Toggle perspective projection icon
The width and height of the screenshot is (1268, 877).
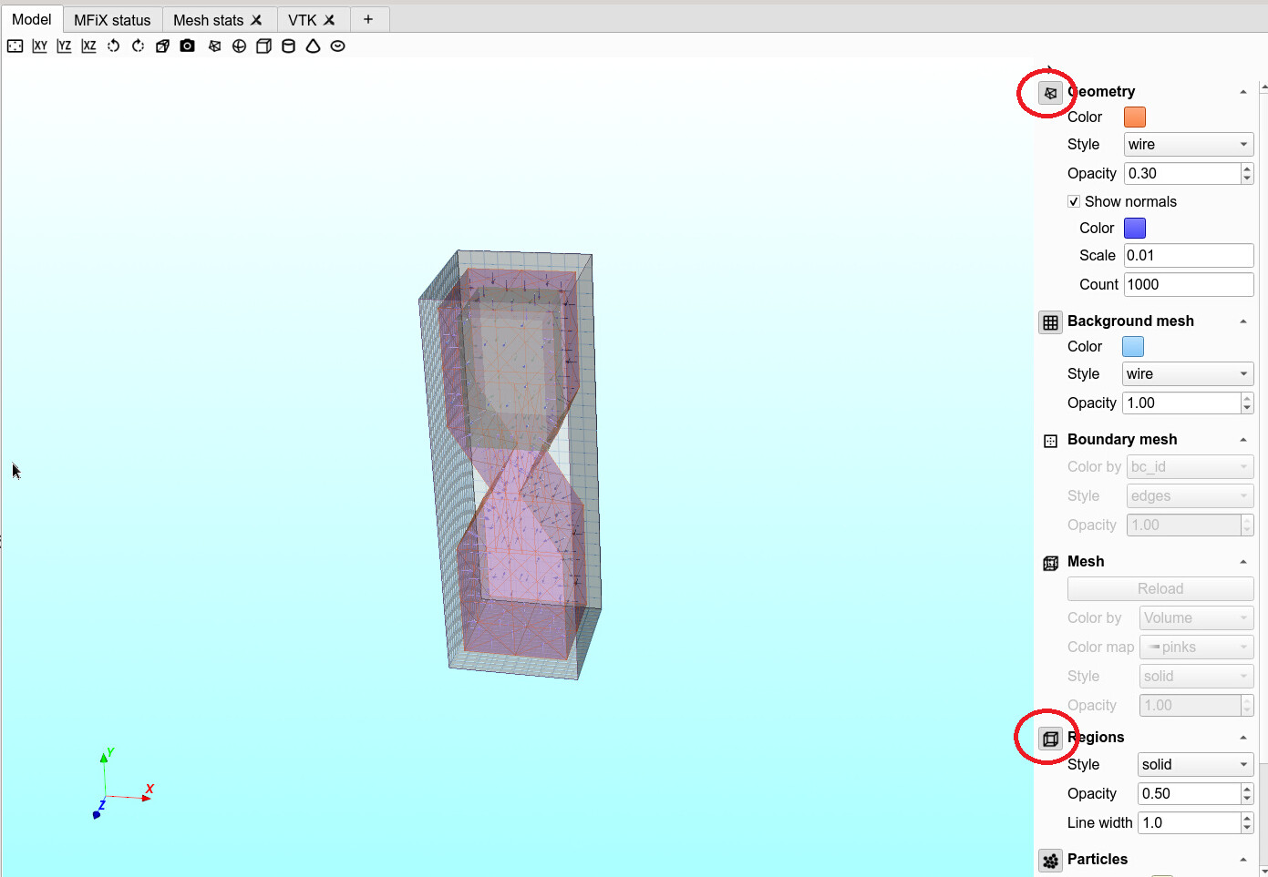point(162,46)
